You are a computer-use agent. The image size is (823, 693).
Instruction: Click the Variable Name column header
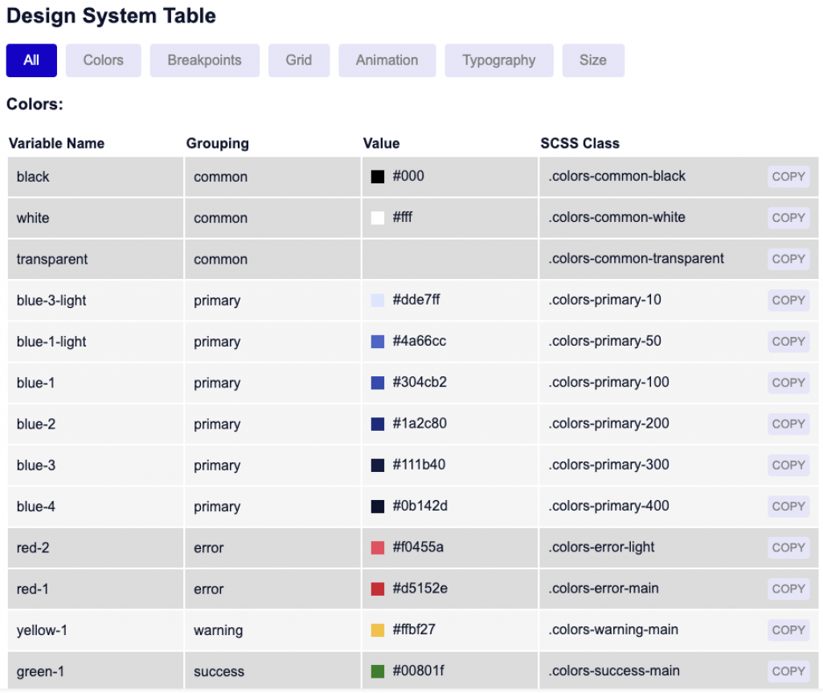tap(56, 143)
